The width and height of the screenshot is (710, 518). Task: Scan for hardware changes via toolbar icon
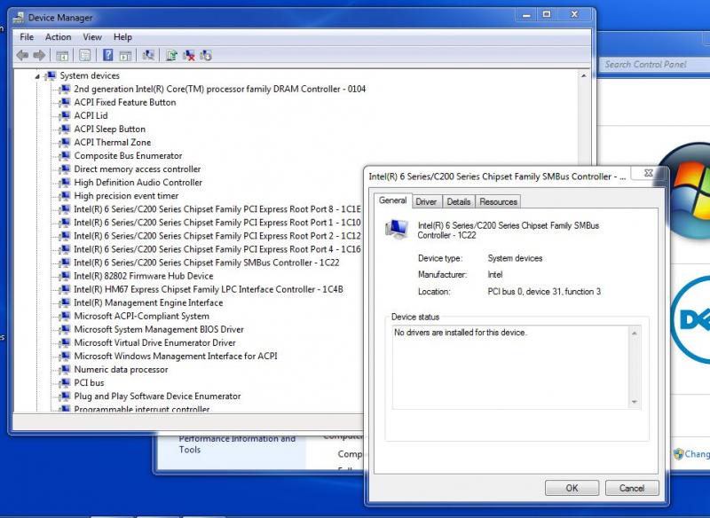tap(148, 55)
